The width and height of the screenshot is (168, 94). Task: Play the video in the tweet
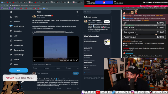point(34,60)
